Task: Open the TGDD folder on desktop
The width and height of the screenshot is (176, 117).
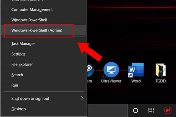Action: 161,71
